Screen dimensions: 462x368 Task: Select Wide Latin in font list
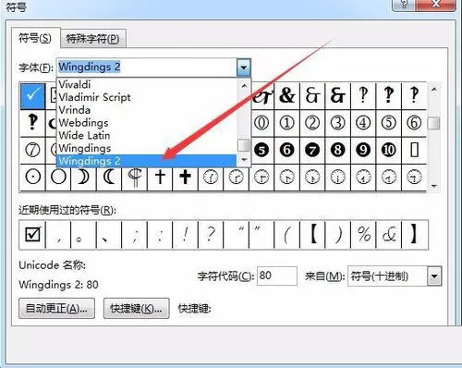click(x=147, y=135)
